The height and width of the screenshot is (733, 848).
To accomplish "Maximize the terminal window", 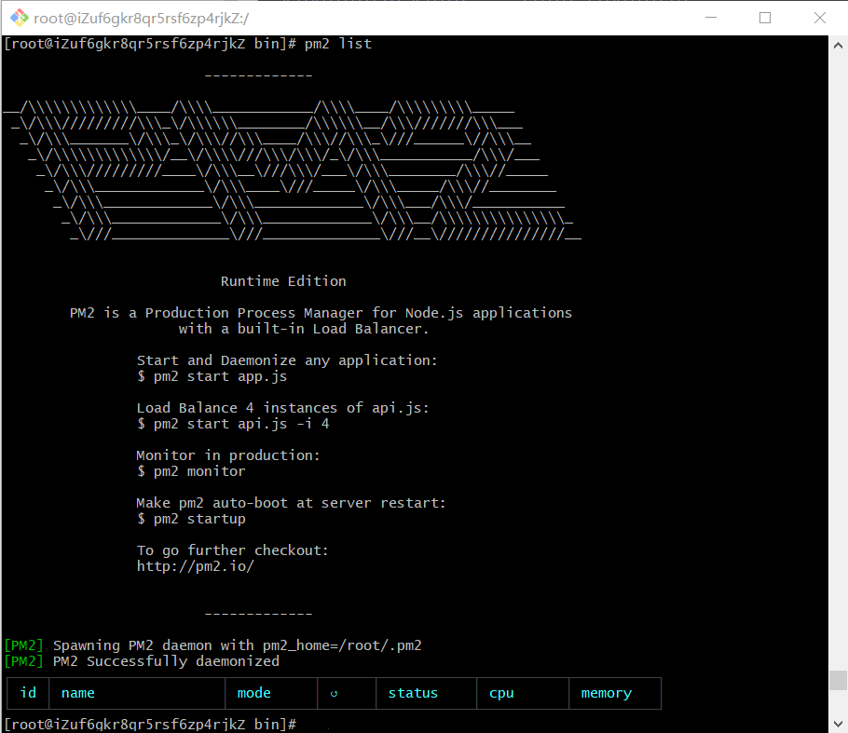I will [x=765, y=18].
